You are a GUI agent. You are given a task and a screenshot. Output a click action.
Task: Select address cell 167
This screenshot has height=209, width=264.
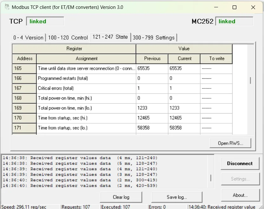point(24,88)
